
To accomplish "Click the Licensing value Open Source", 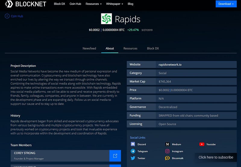I will tap(167, 124).
